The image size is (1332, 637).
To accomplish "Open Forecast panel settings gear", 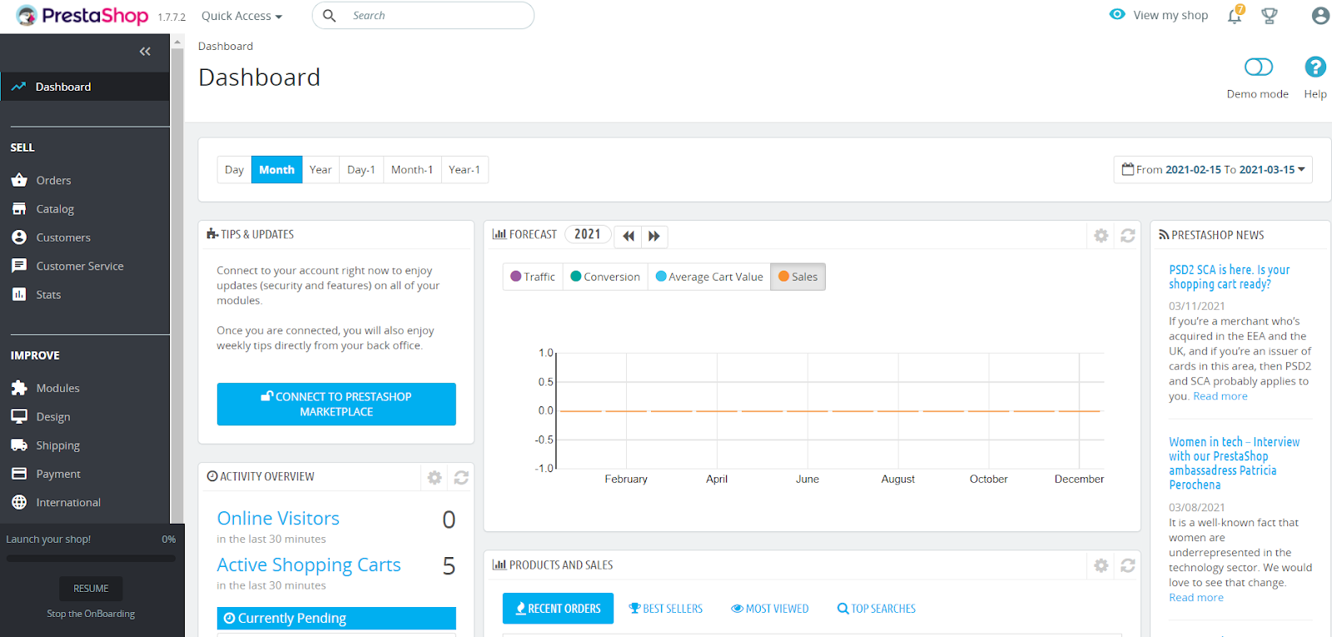I will click(x=1101, y=236).
